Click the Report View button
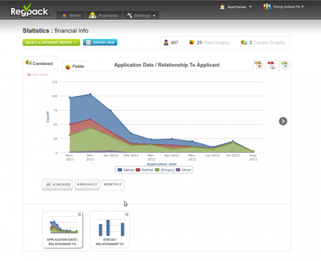 tap(100, 42)
